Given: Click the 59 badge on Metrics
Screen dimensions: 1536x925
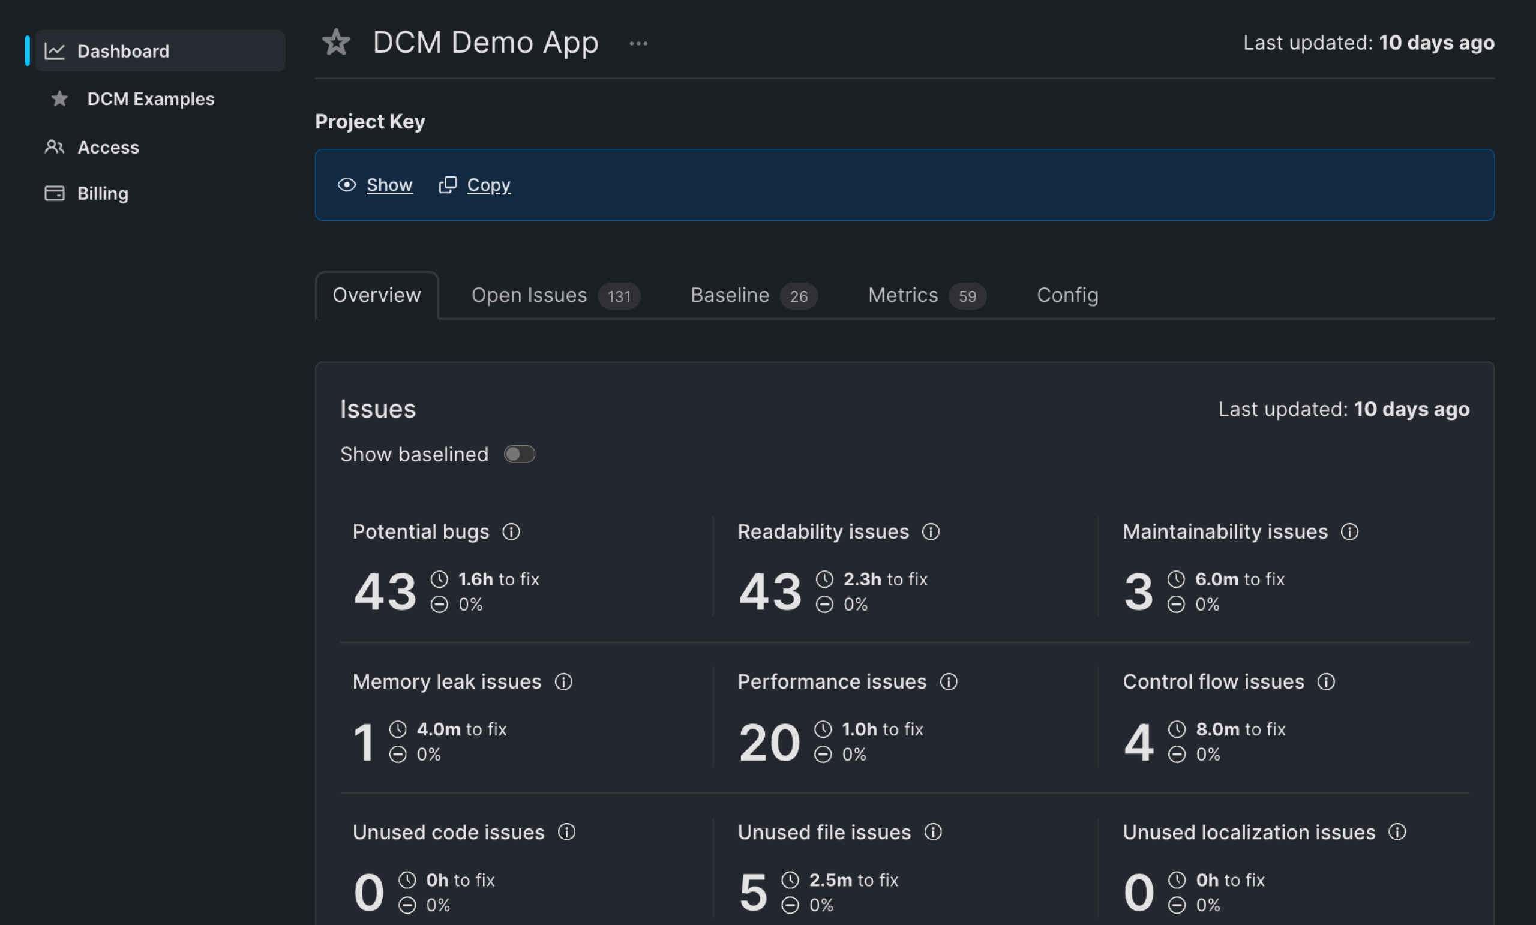Looking at the screenshot, I should click(967, 296).
